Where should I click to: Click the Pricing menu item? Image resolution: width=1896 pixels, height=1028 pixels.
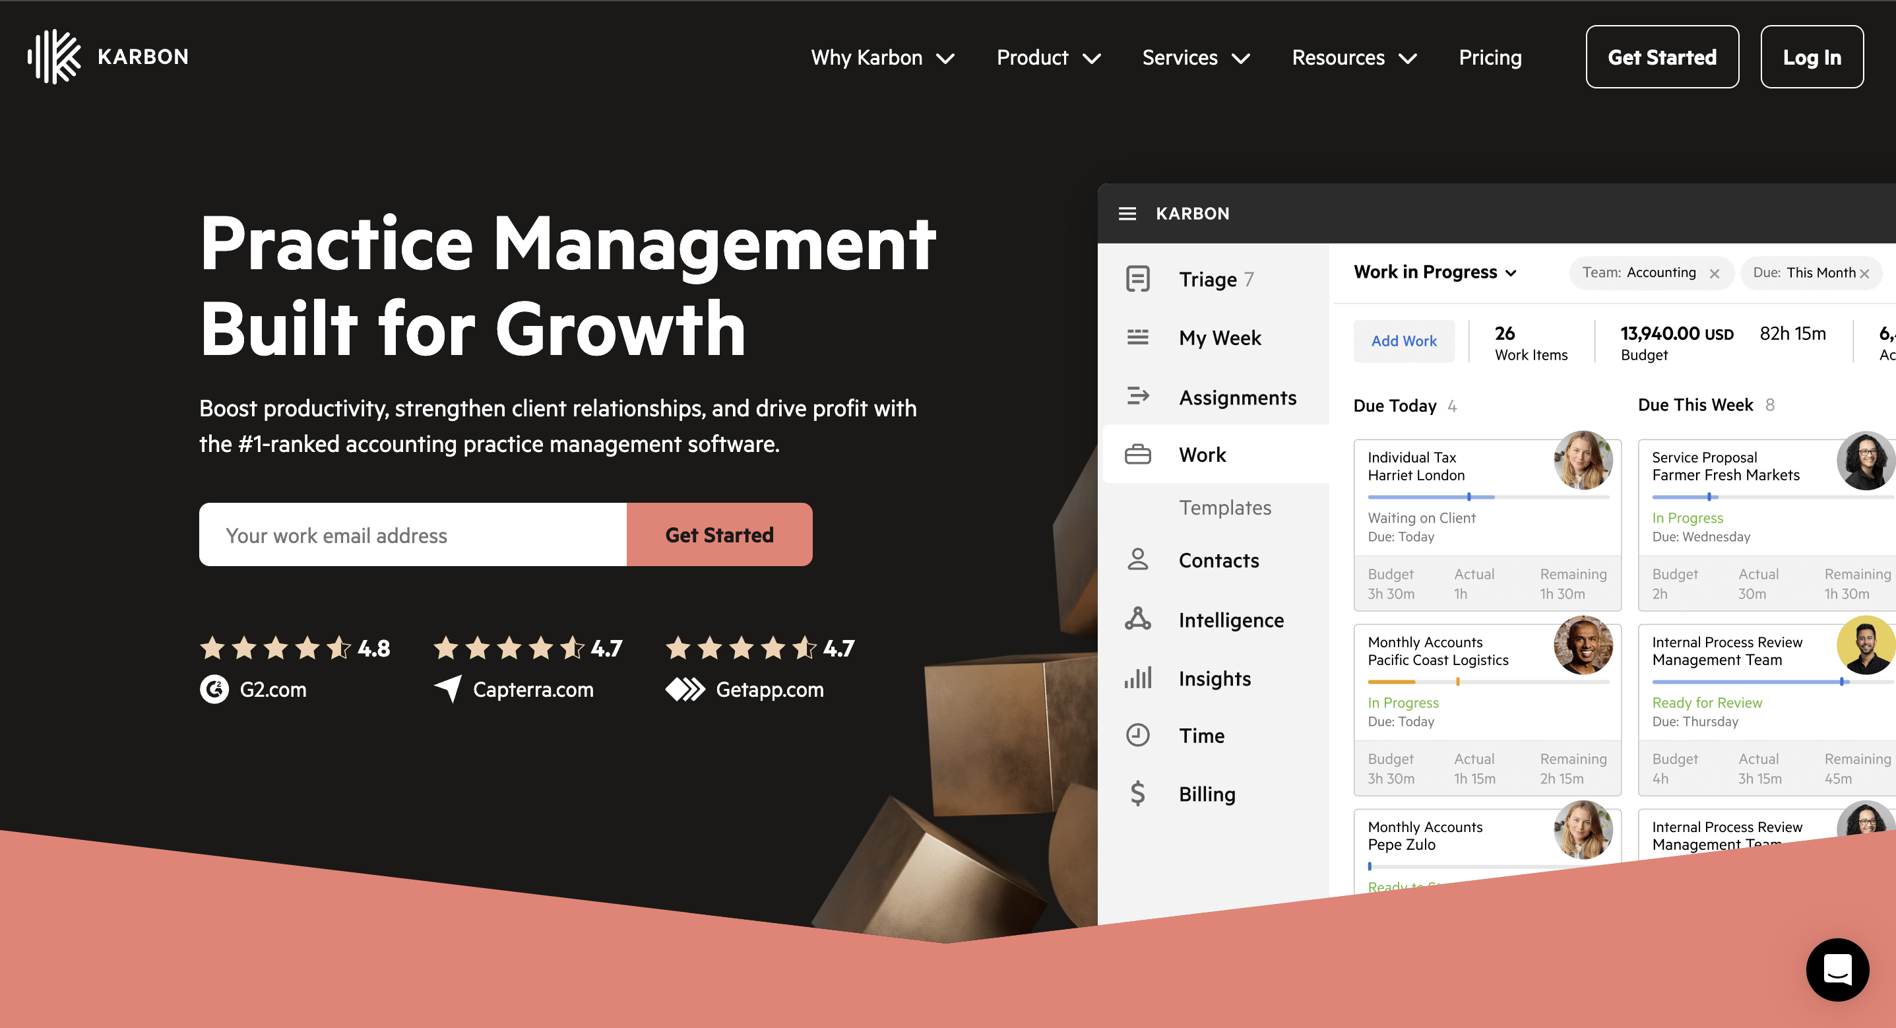pos(1491,57)
